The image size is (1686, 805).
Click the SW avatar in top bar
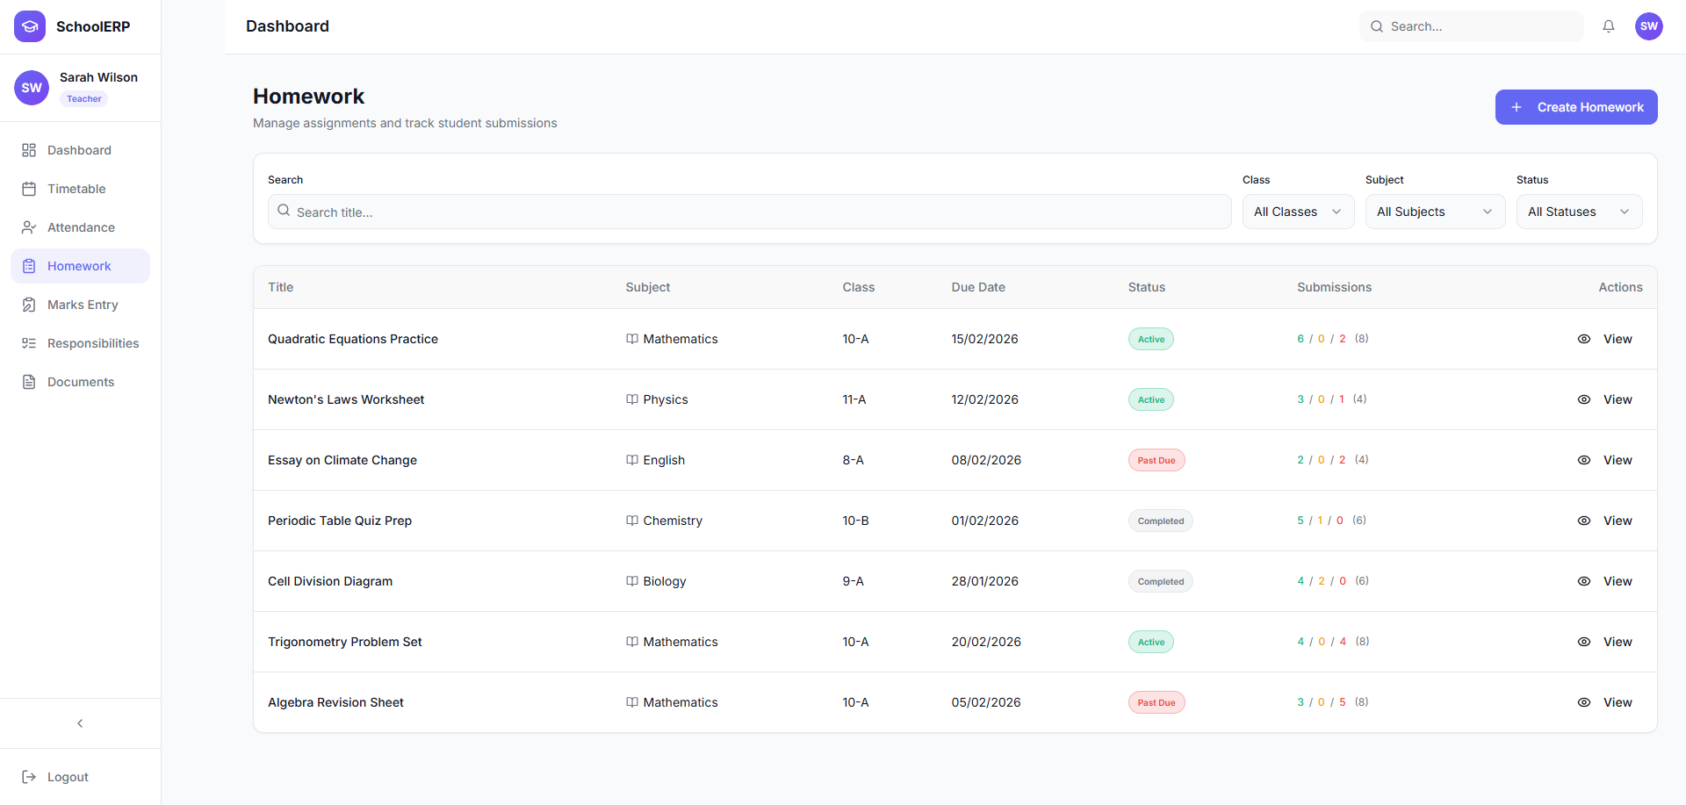click(1649, 26)
